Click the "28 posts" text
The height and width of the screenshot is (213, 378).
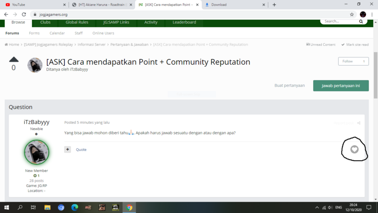(36, 180)
